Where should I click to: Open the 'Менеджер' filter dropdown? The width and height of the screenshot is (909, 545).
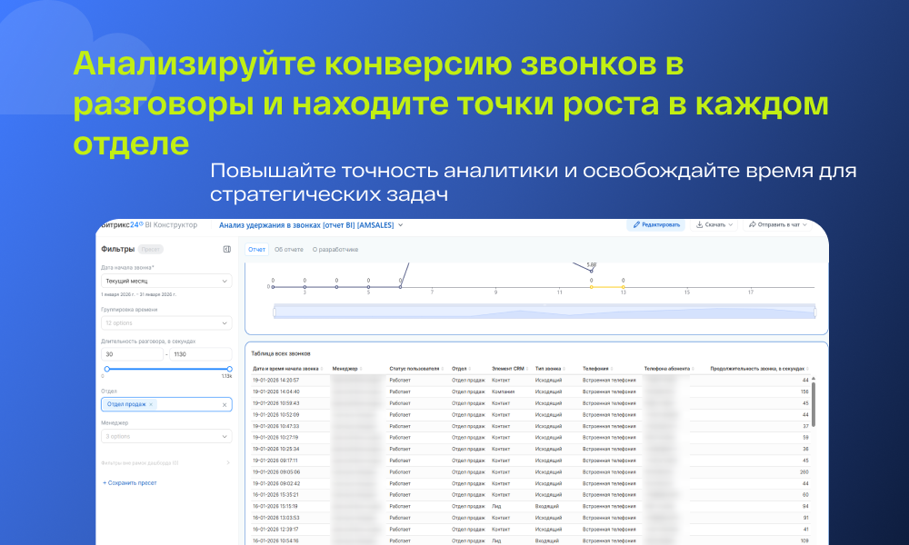tap(166, 436)
